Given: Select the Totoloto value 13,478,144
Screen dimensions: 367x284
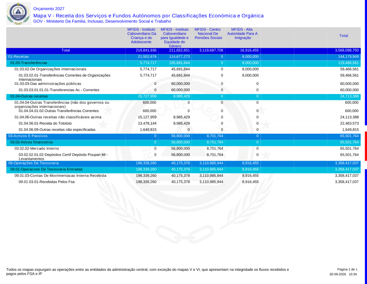Looking at the screenshot, I should tap(147, 123).
